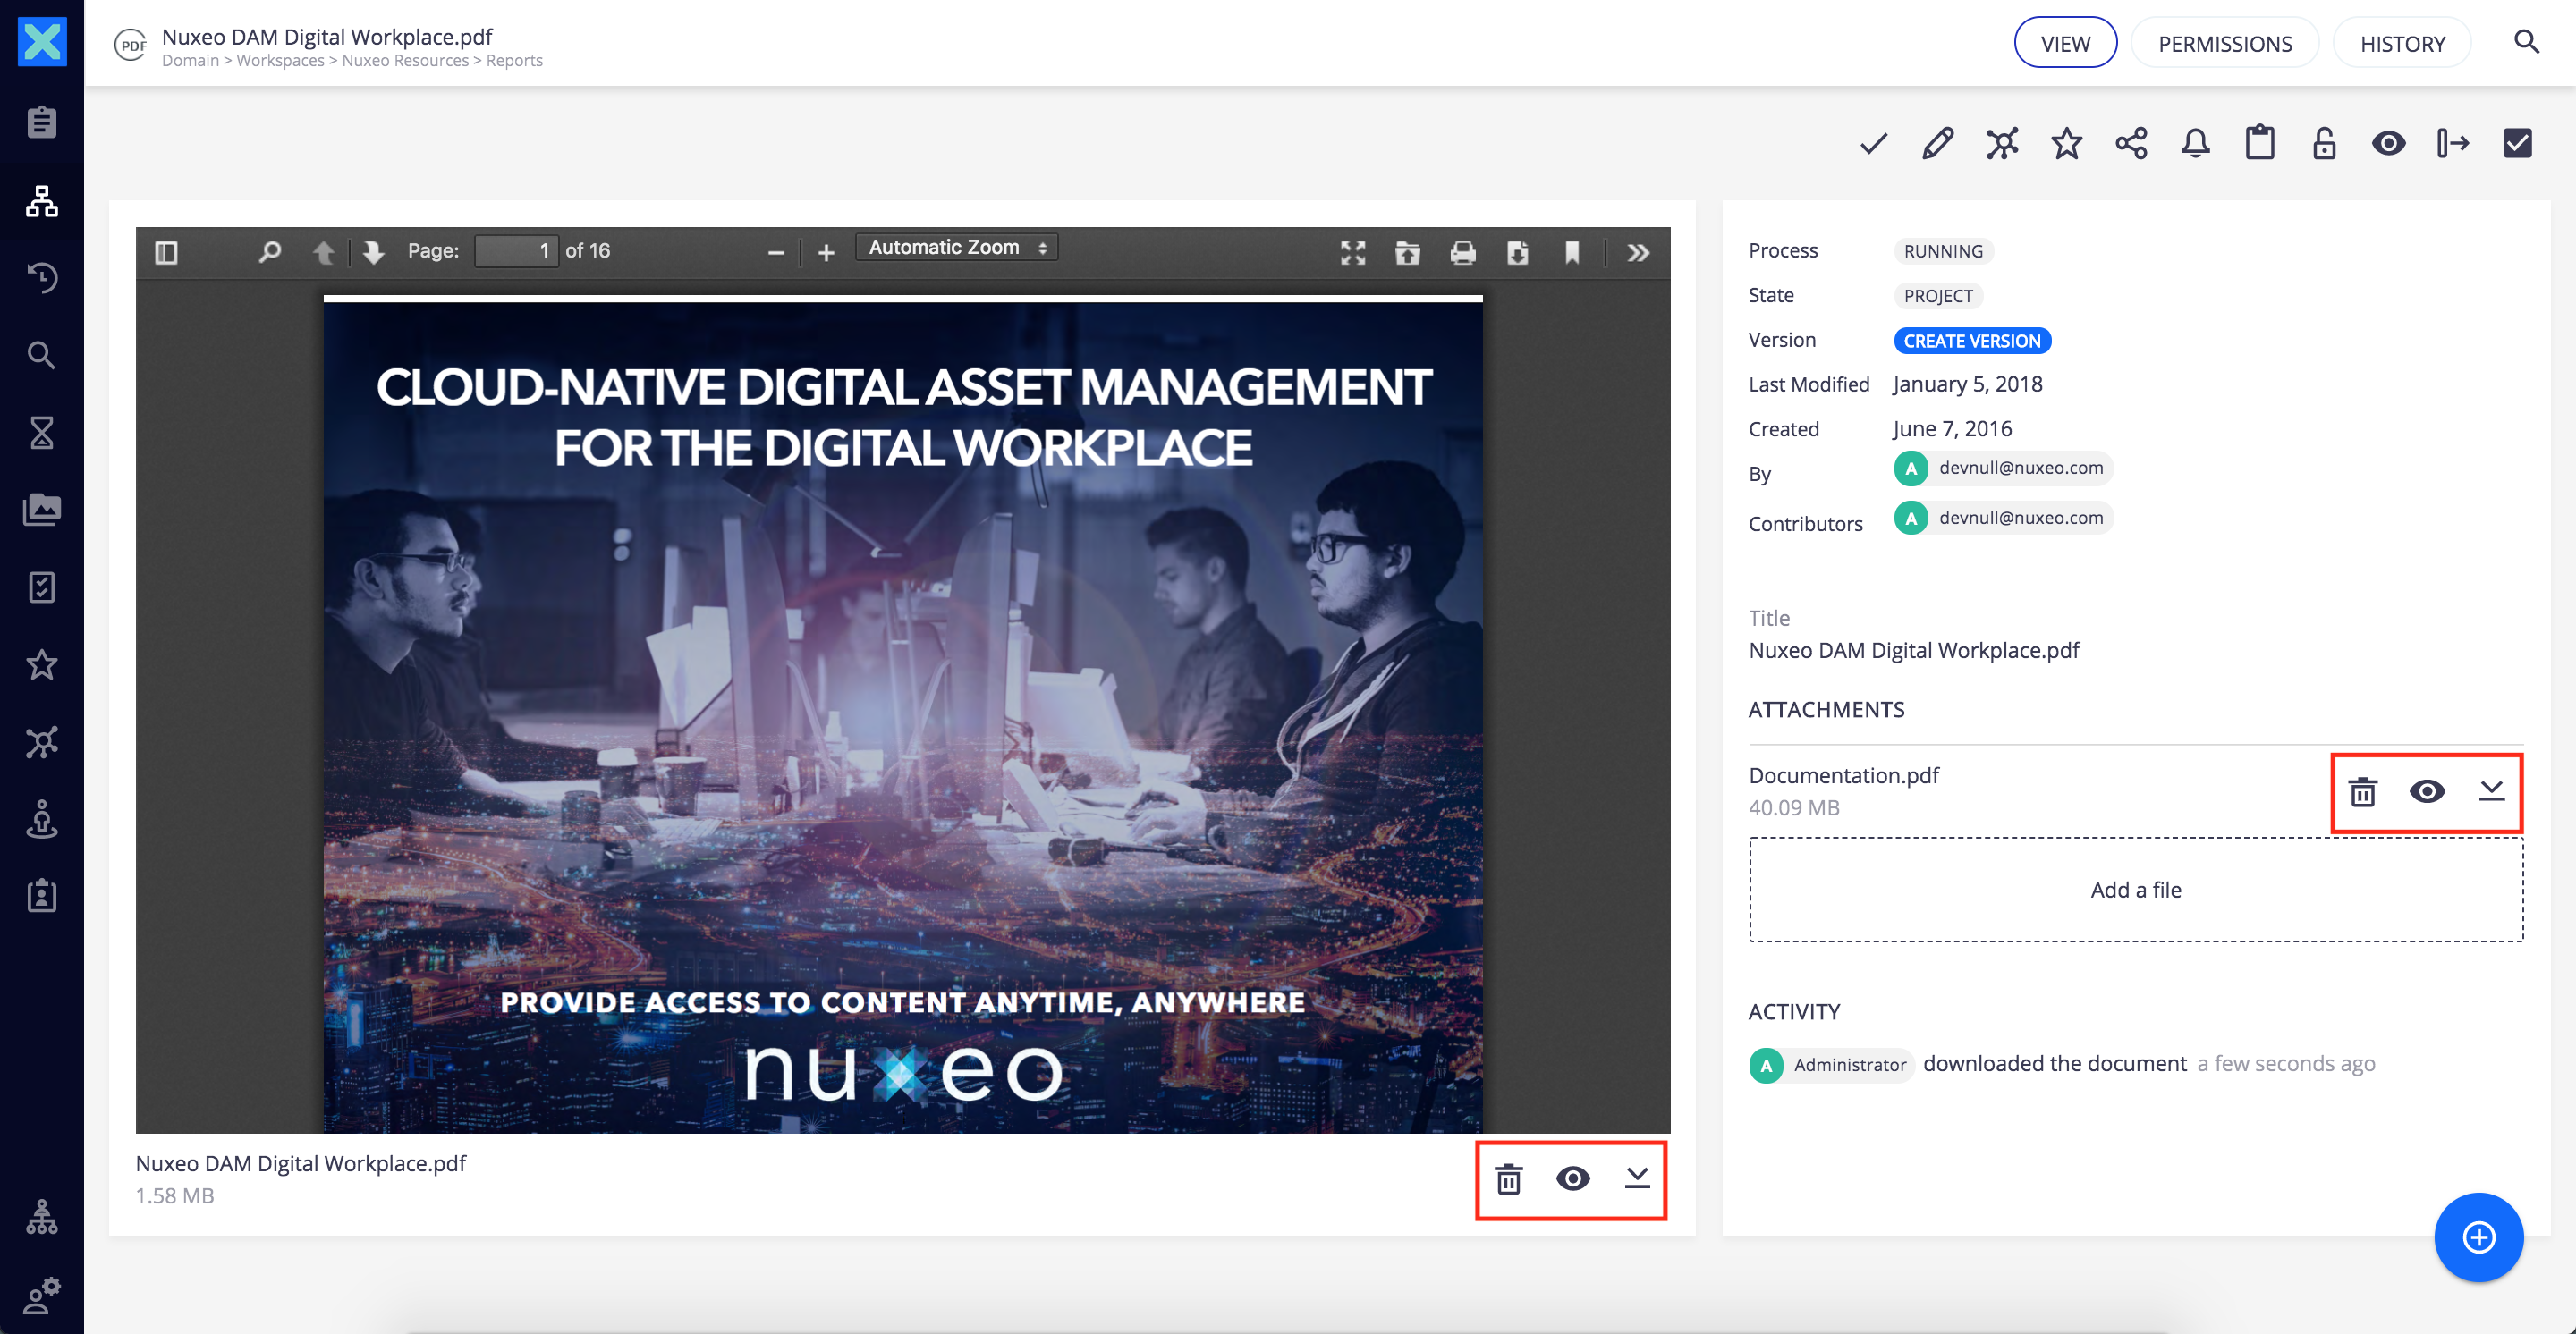Click the checkmark action in the document toolbar
This screenshot has height=1334, width=2576.
[x=1874, y=144]
